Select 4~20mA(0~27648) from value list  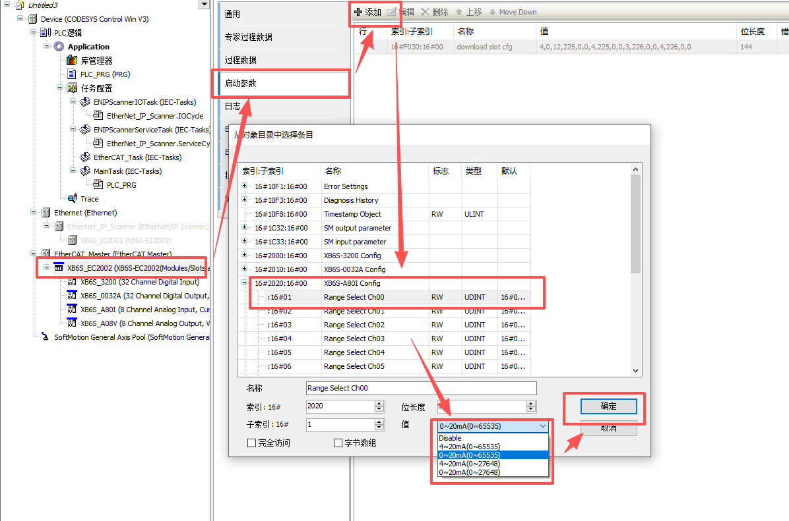pyautogui.click(x=469, y=464)
